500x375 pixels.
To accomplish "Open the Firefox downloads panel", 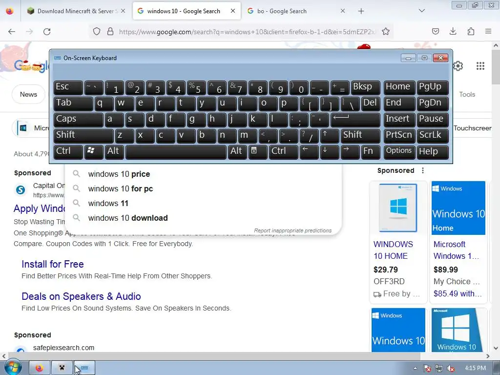I will tap(453, 31).
